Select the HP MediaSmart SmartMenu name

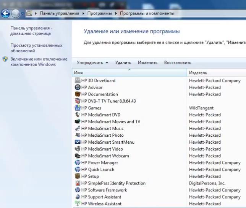point(108,142)
